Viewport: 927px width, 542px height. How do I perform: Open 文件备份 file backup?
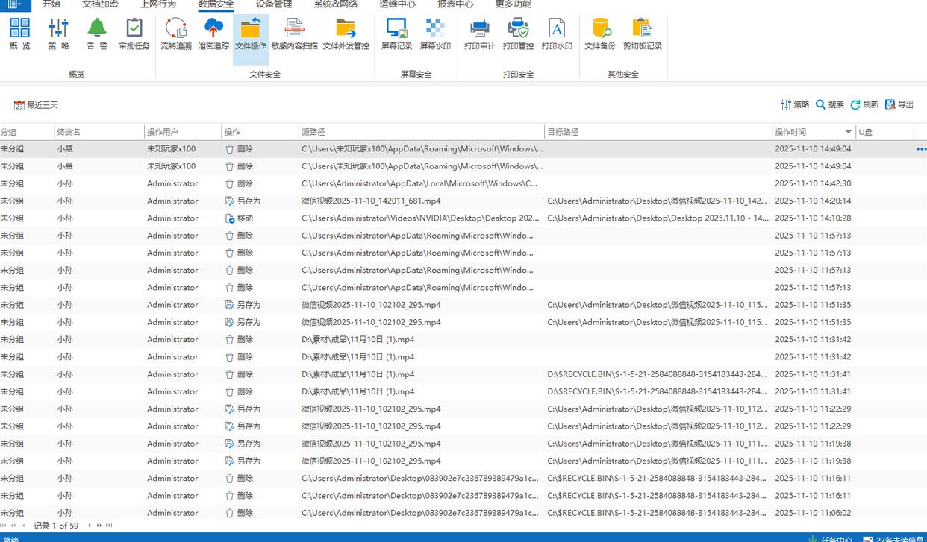point(600,34)
